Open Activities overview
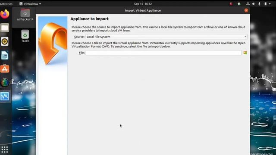This screenshot has width=276, height=155. (6, 4)
